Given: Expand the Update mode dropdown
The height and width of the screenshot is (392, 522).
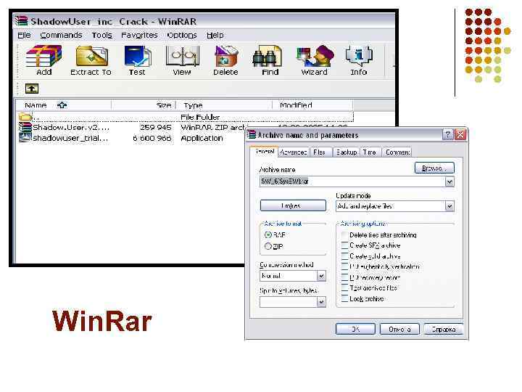Looking at the screenshot, I should click(449, 206).
